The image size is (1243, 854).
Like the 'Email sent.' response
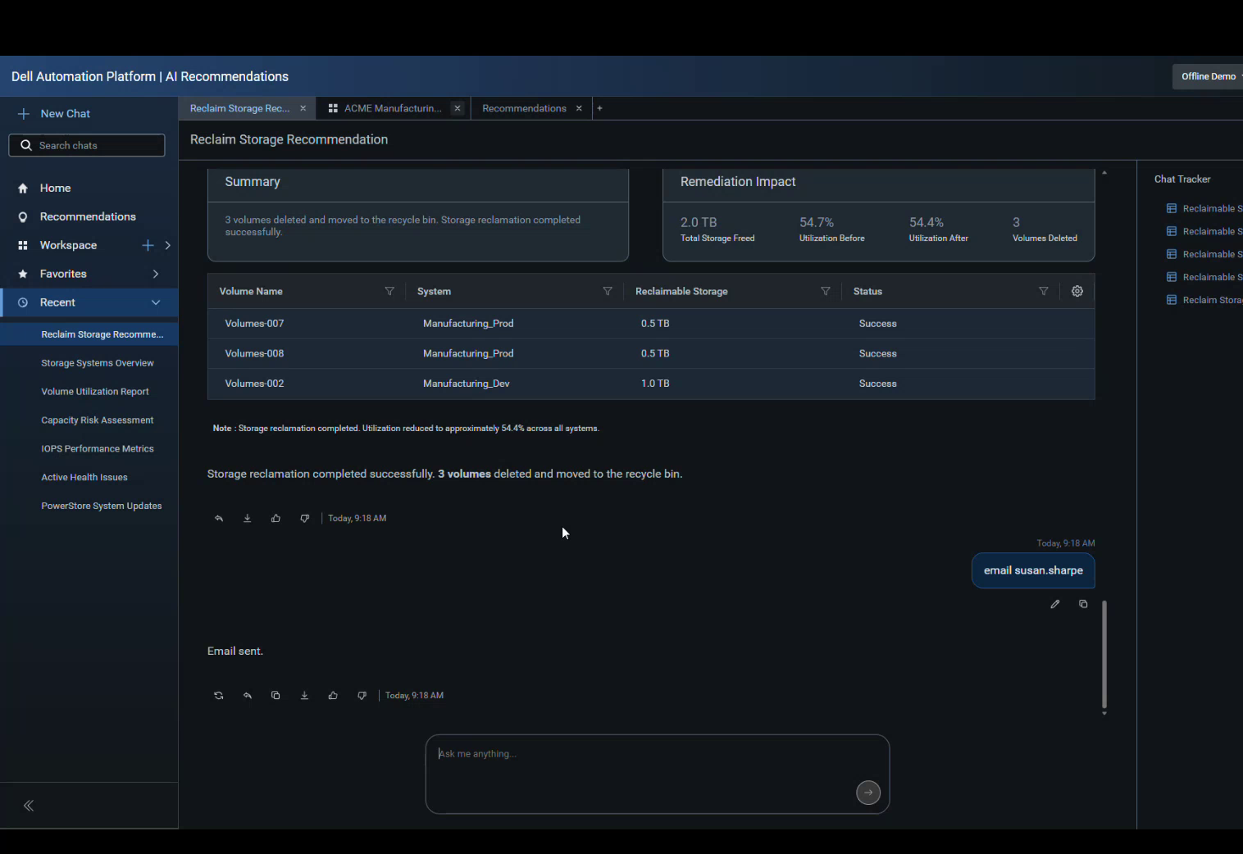(334, 695)
